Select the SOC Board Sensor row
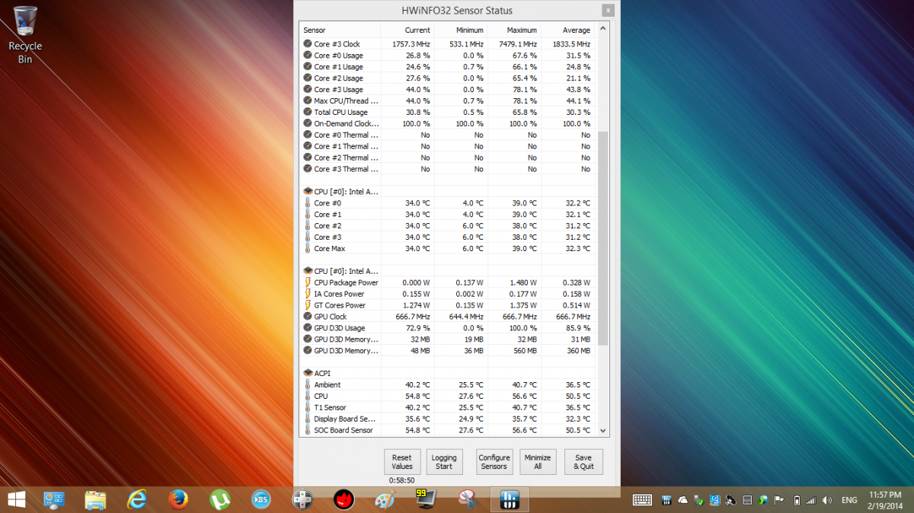This screenshot has height=513, width=914. [x=447, y=430]
